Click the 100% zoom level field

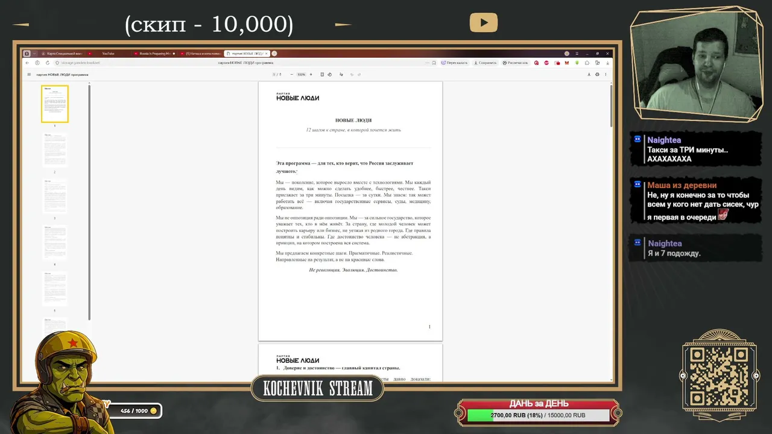(x=301, y=75)
